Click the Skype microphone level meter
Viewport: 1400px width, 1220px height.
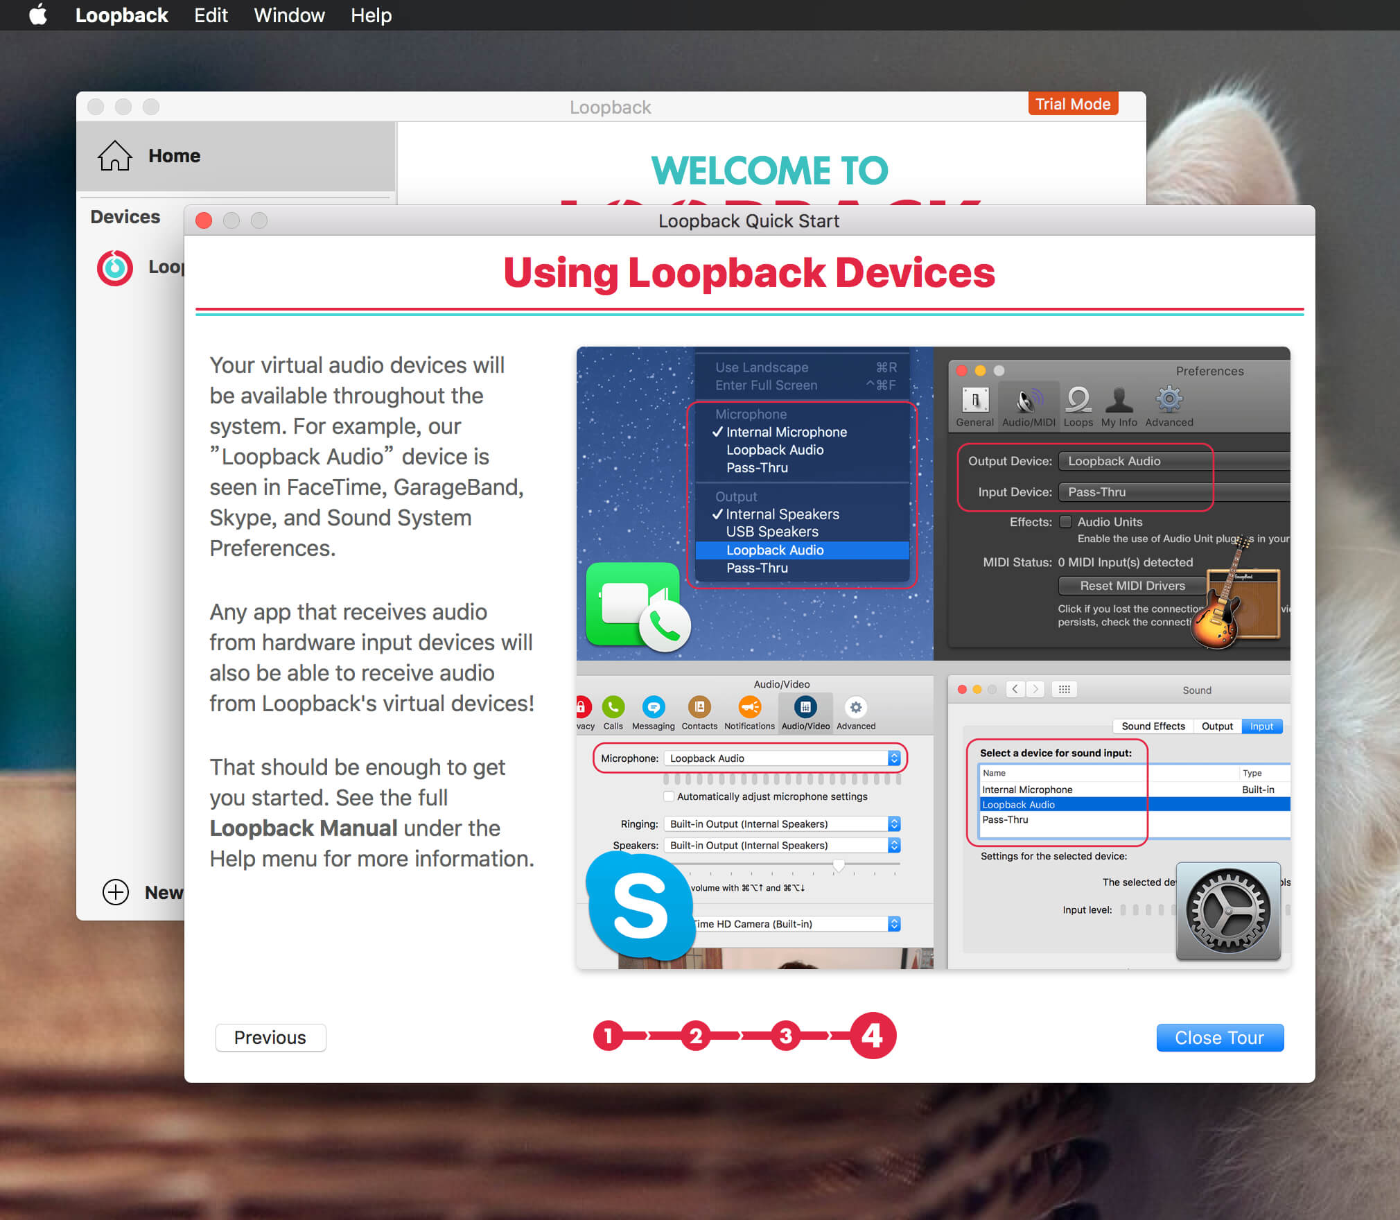click(x=782, y=779)
